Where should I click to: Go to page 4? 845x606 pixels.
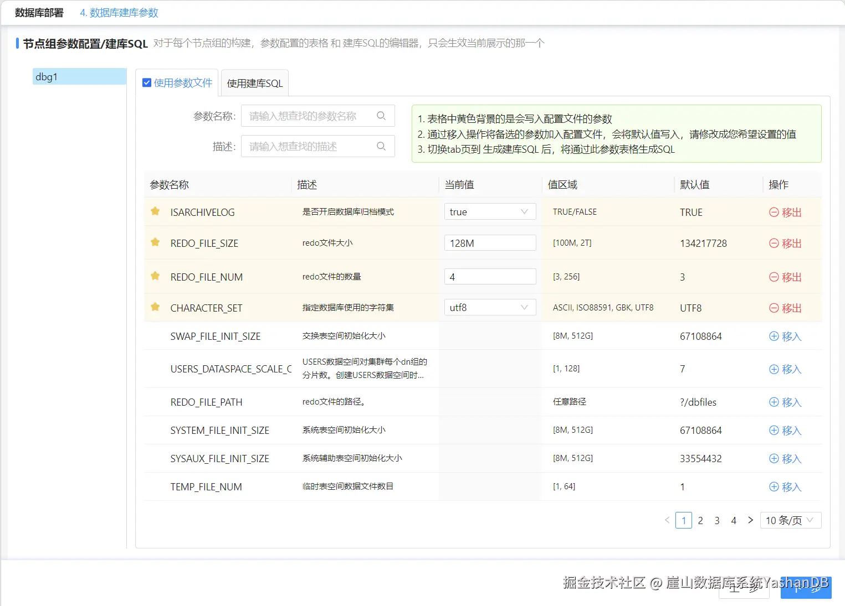point(734,520)
